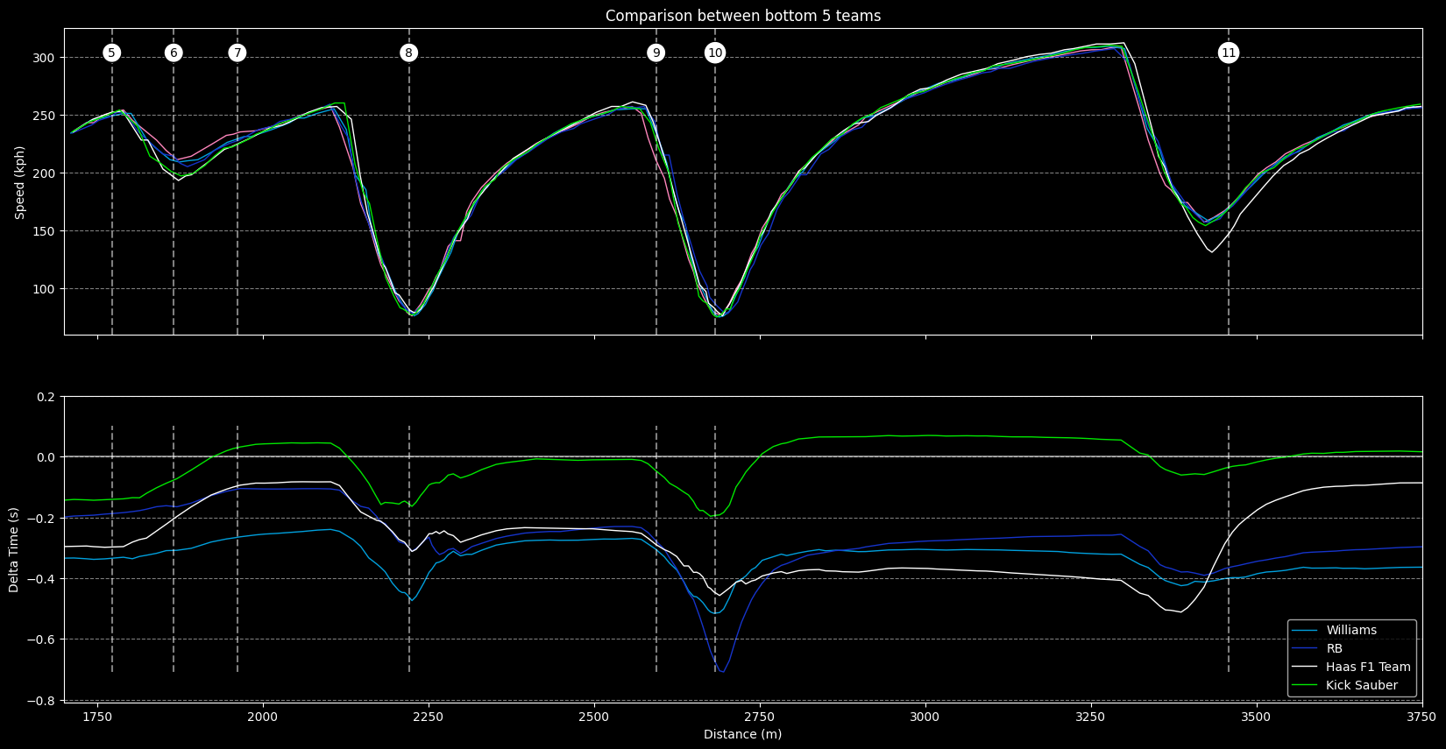Click the chart title 'Comparison between bottom 5 teams'
The height and width of the screenshot is (749, 1446).
(743, 16)
